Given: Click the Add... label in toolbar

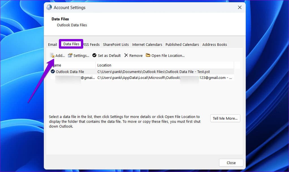Looking at the screenshot, I should point(60,56).
